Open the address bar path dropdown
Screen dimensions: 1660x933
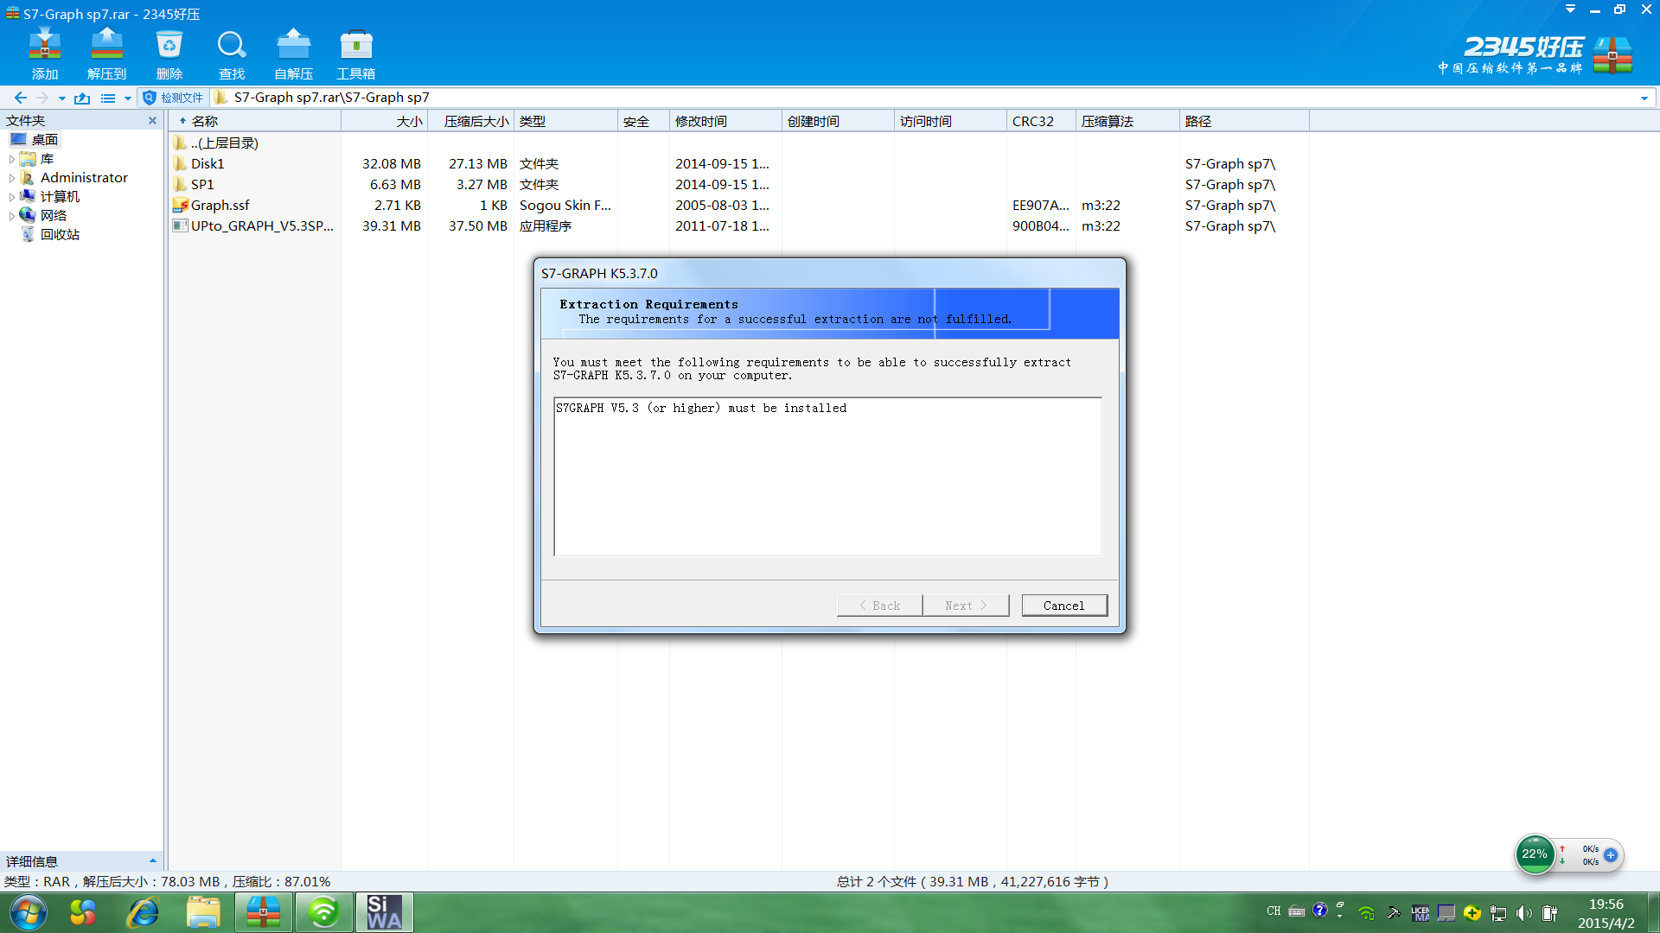(1644, 98)
